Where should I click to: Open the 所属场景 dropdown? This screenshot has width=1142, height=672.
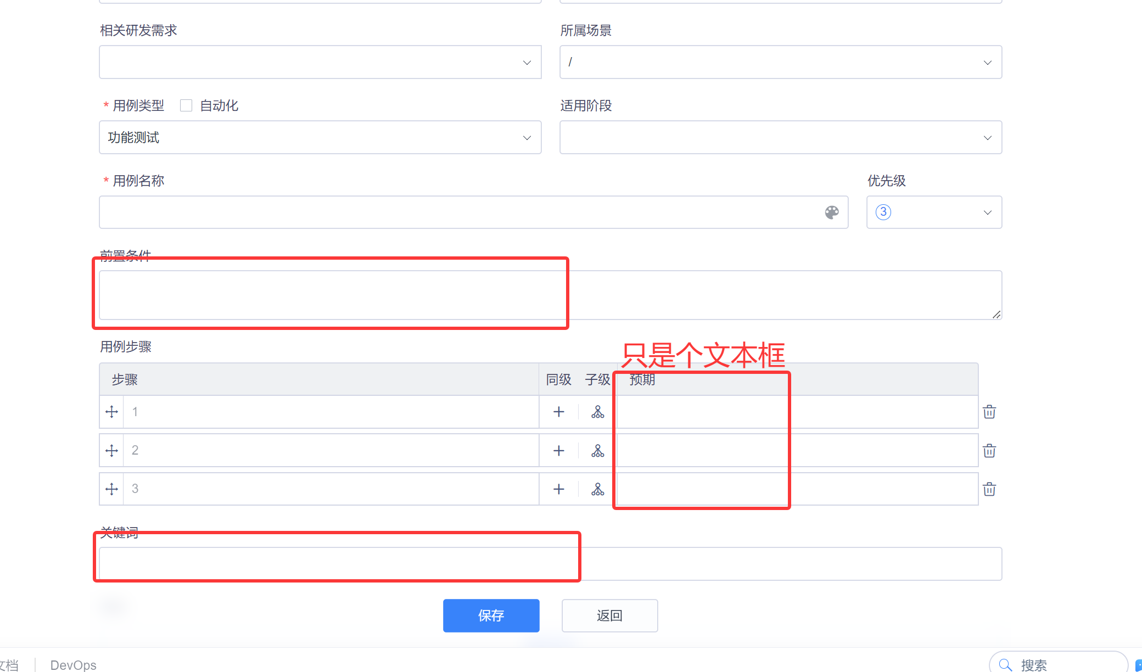pos(780,62)
